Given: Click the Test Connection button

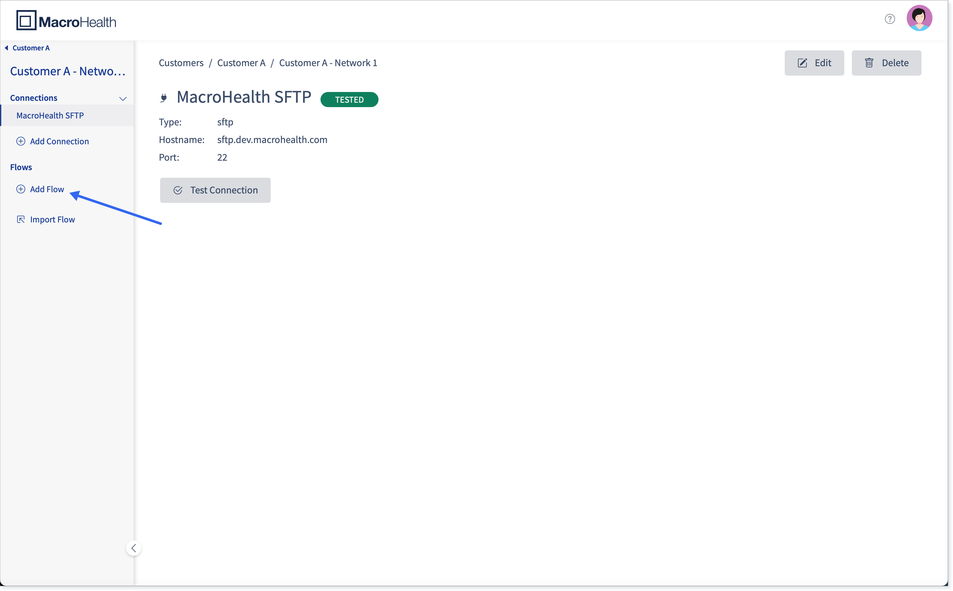Looking at the screenshot, I should click(215, 190).
